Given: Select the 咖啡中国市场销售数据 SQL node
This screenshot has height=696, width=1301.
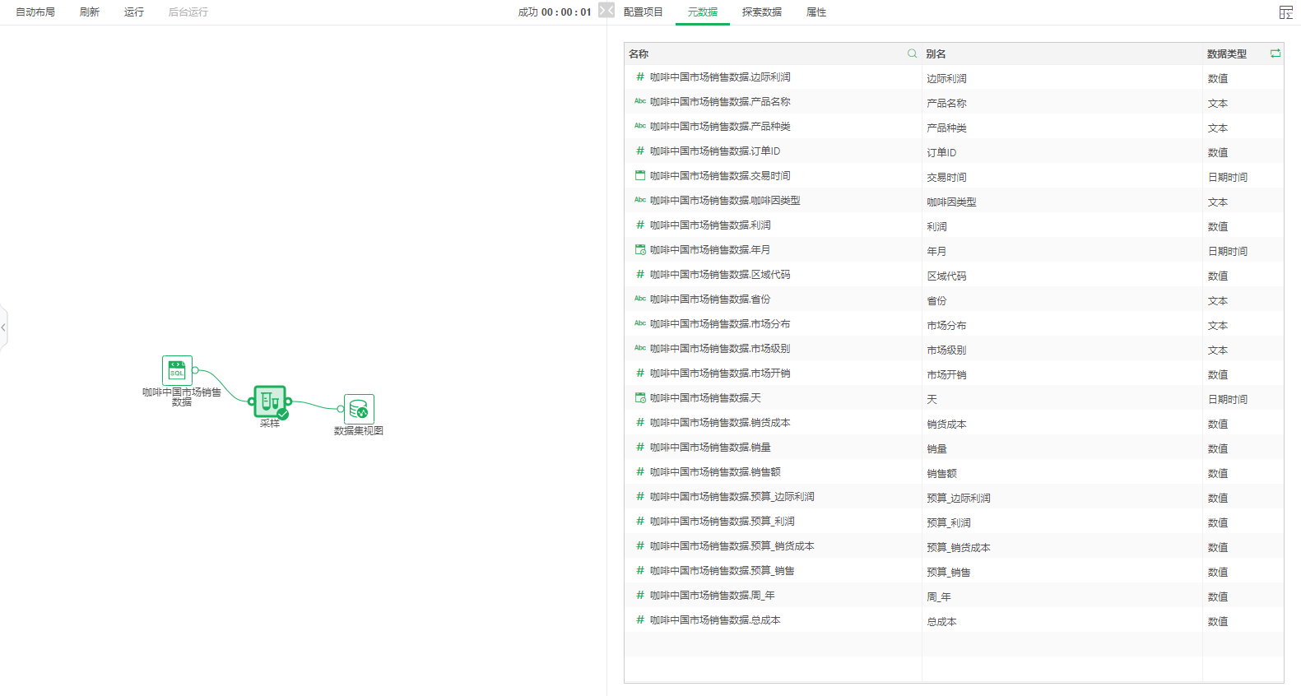Looking at the screenshot, I should [177, 370].
